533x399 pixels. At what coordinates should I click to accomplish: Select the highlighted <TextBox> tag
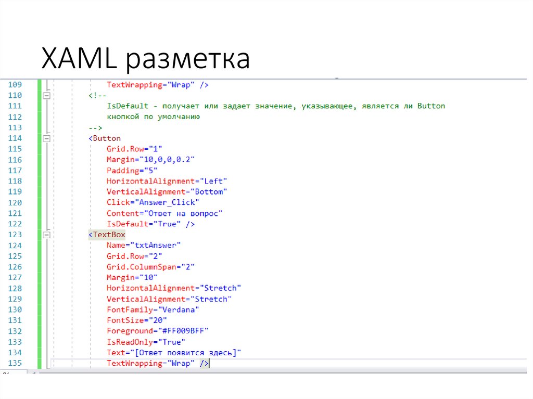(106, 235)
